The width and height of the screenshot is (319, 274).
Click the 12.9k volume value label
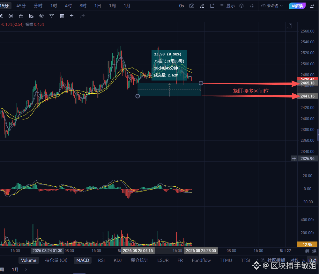(x=307, y=244)
